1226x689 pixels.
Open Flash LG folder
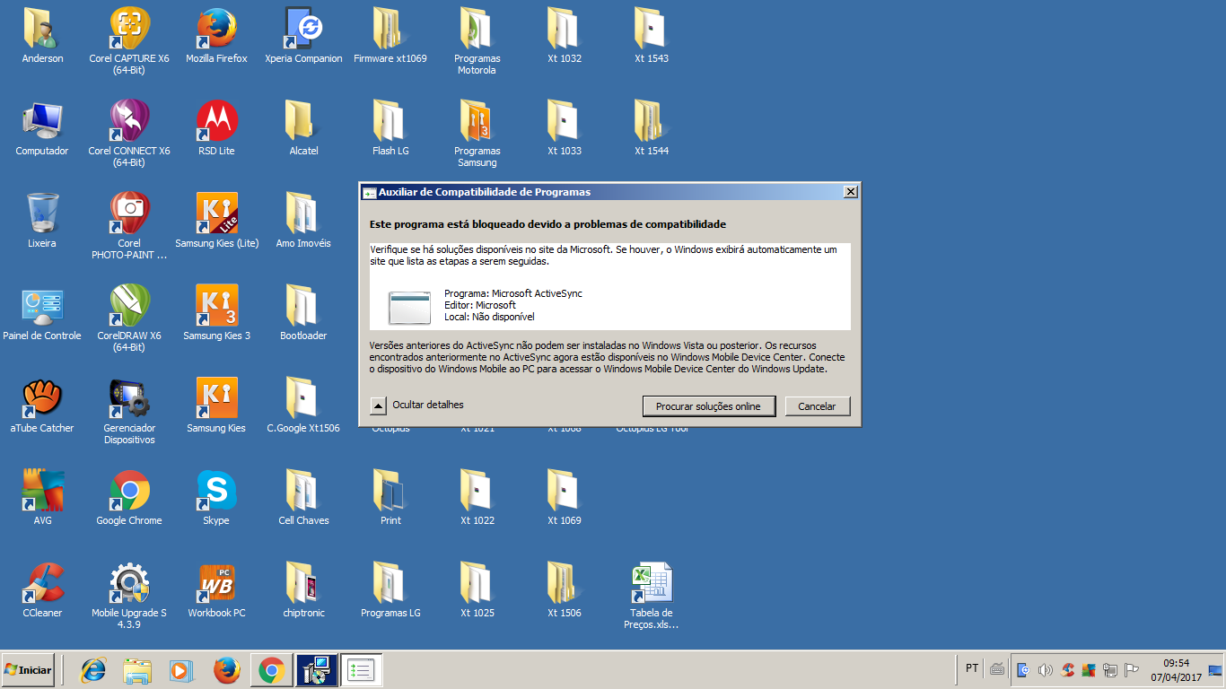390,128
